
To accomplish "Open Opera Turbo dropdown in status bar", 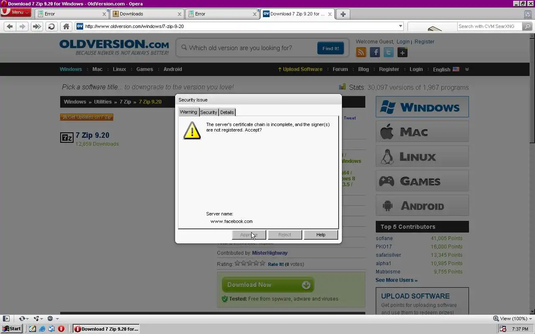I will [x=52, y=319].
